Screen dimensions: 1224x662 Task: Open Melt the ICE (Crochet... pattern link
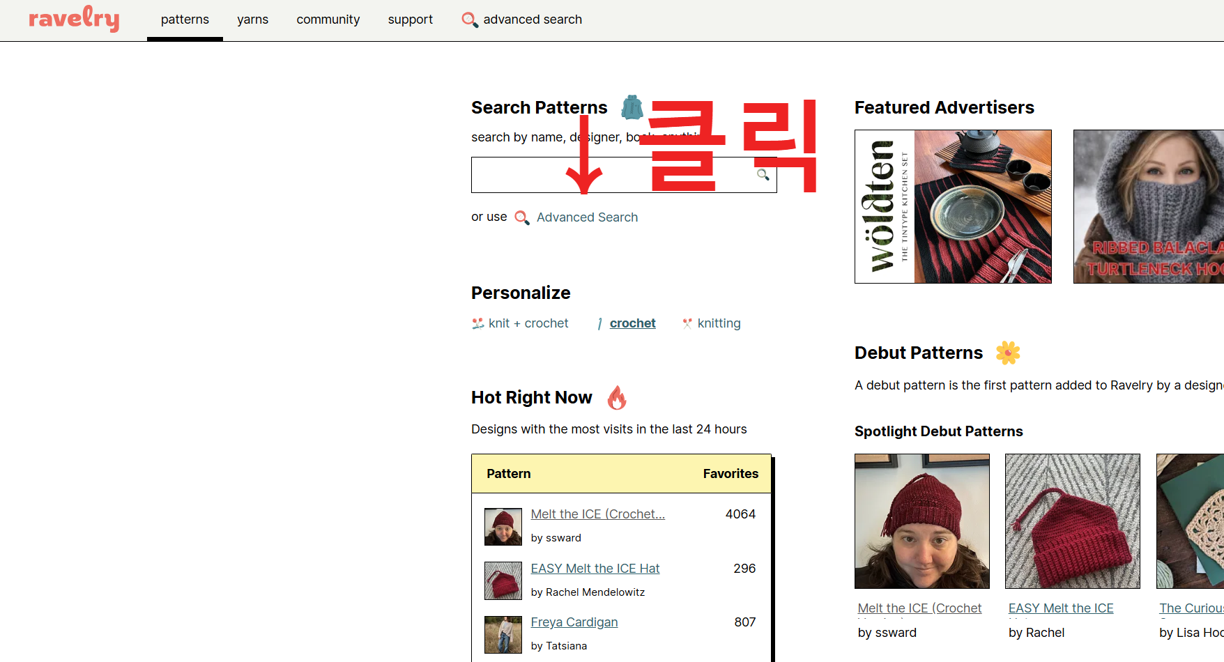pos(598,514)
